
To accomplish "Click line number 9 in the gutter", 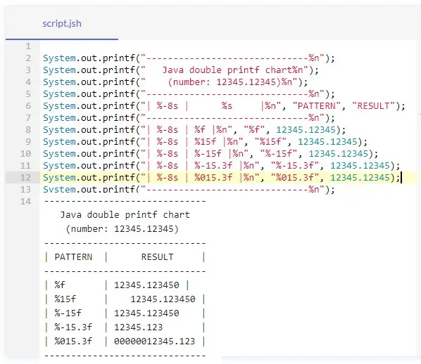I will pos(28,142).
